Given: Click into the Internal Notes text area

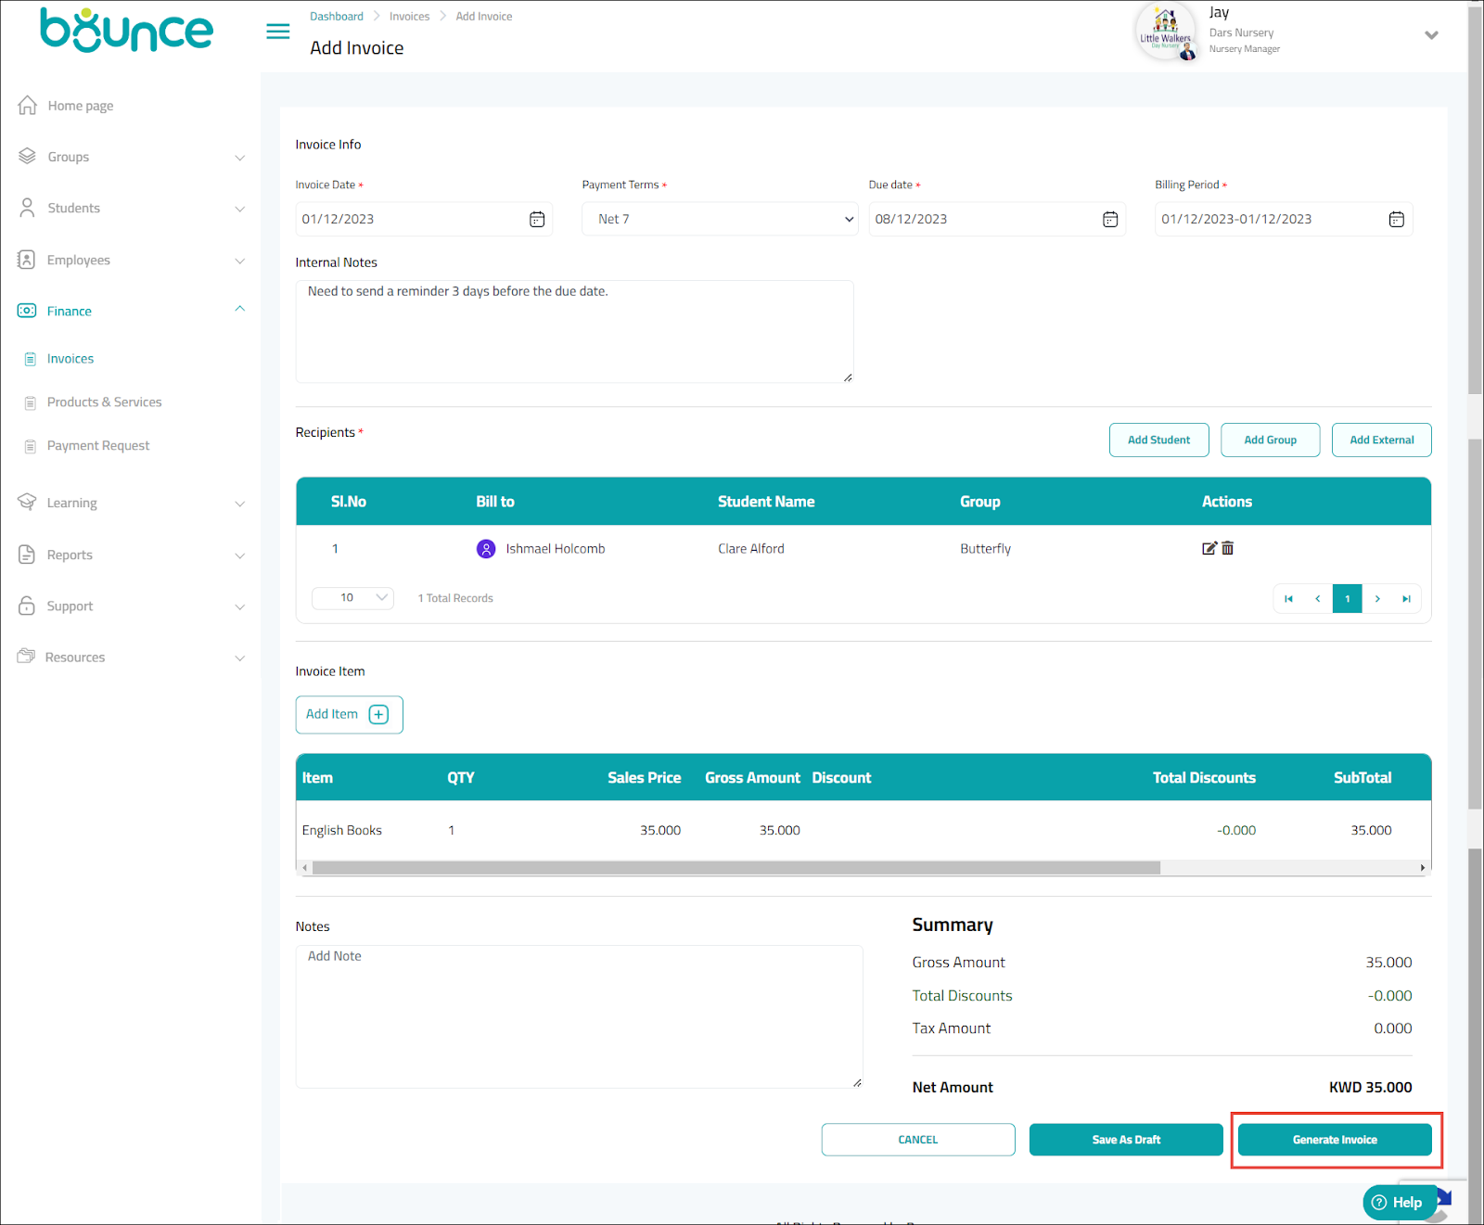Looking at the screenshot, I should (574, 331).
